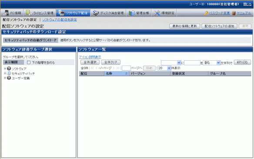Click the filter text input field
Viewport: 254px width, 159px height.
click(x=192, y=63)
